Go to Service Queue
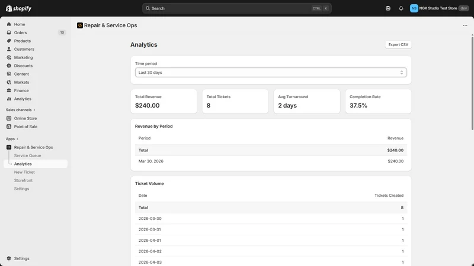The width and height of the screenshot is (474, 266). 27,155
